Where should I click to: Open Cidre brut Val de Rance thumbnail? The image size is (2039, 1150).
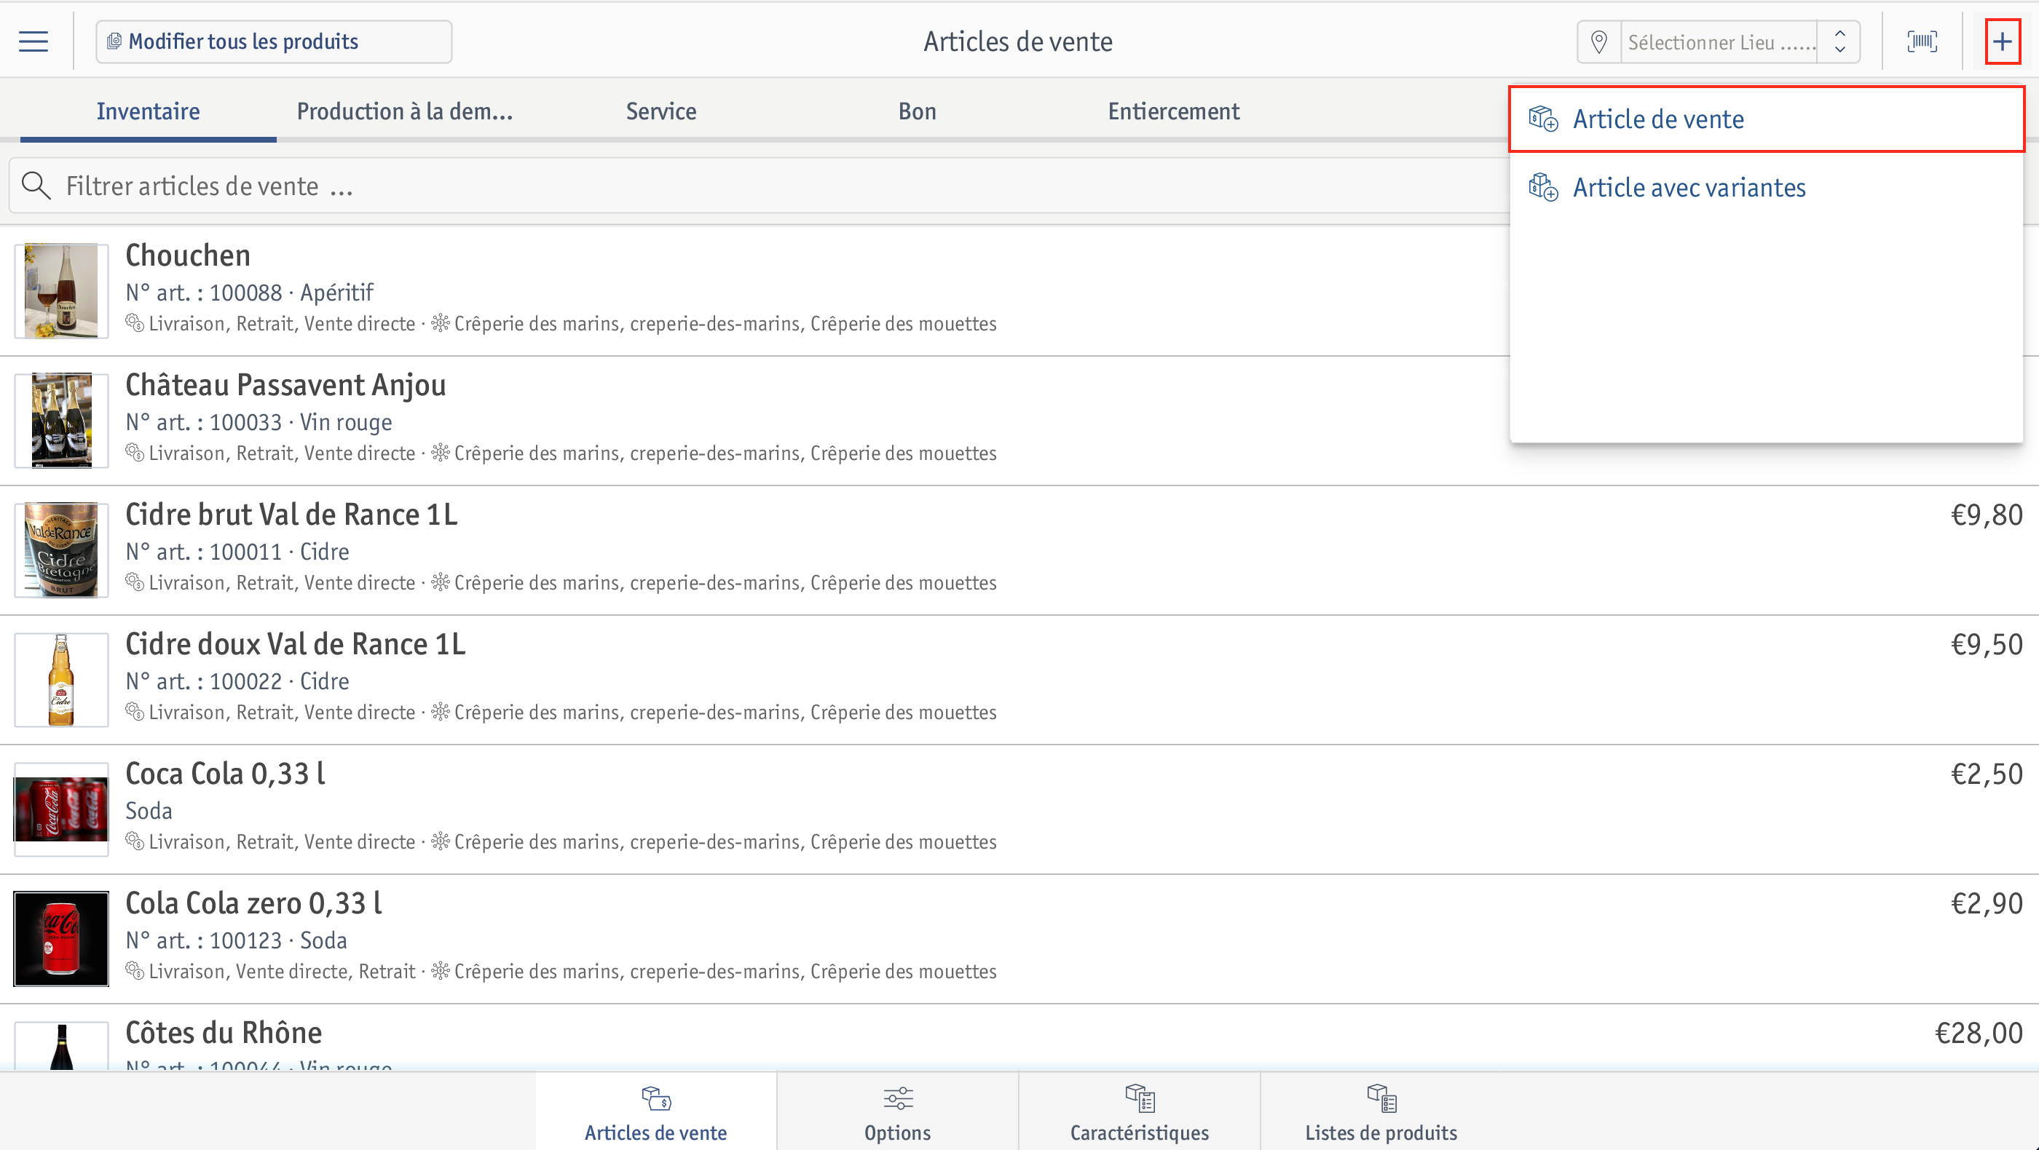(61, 550)
